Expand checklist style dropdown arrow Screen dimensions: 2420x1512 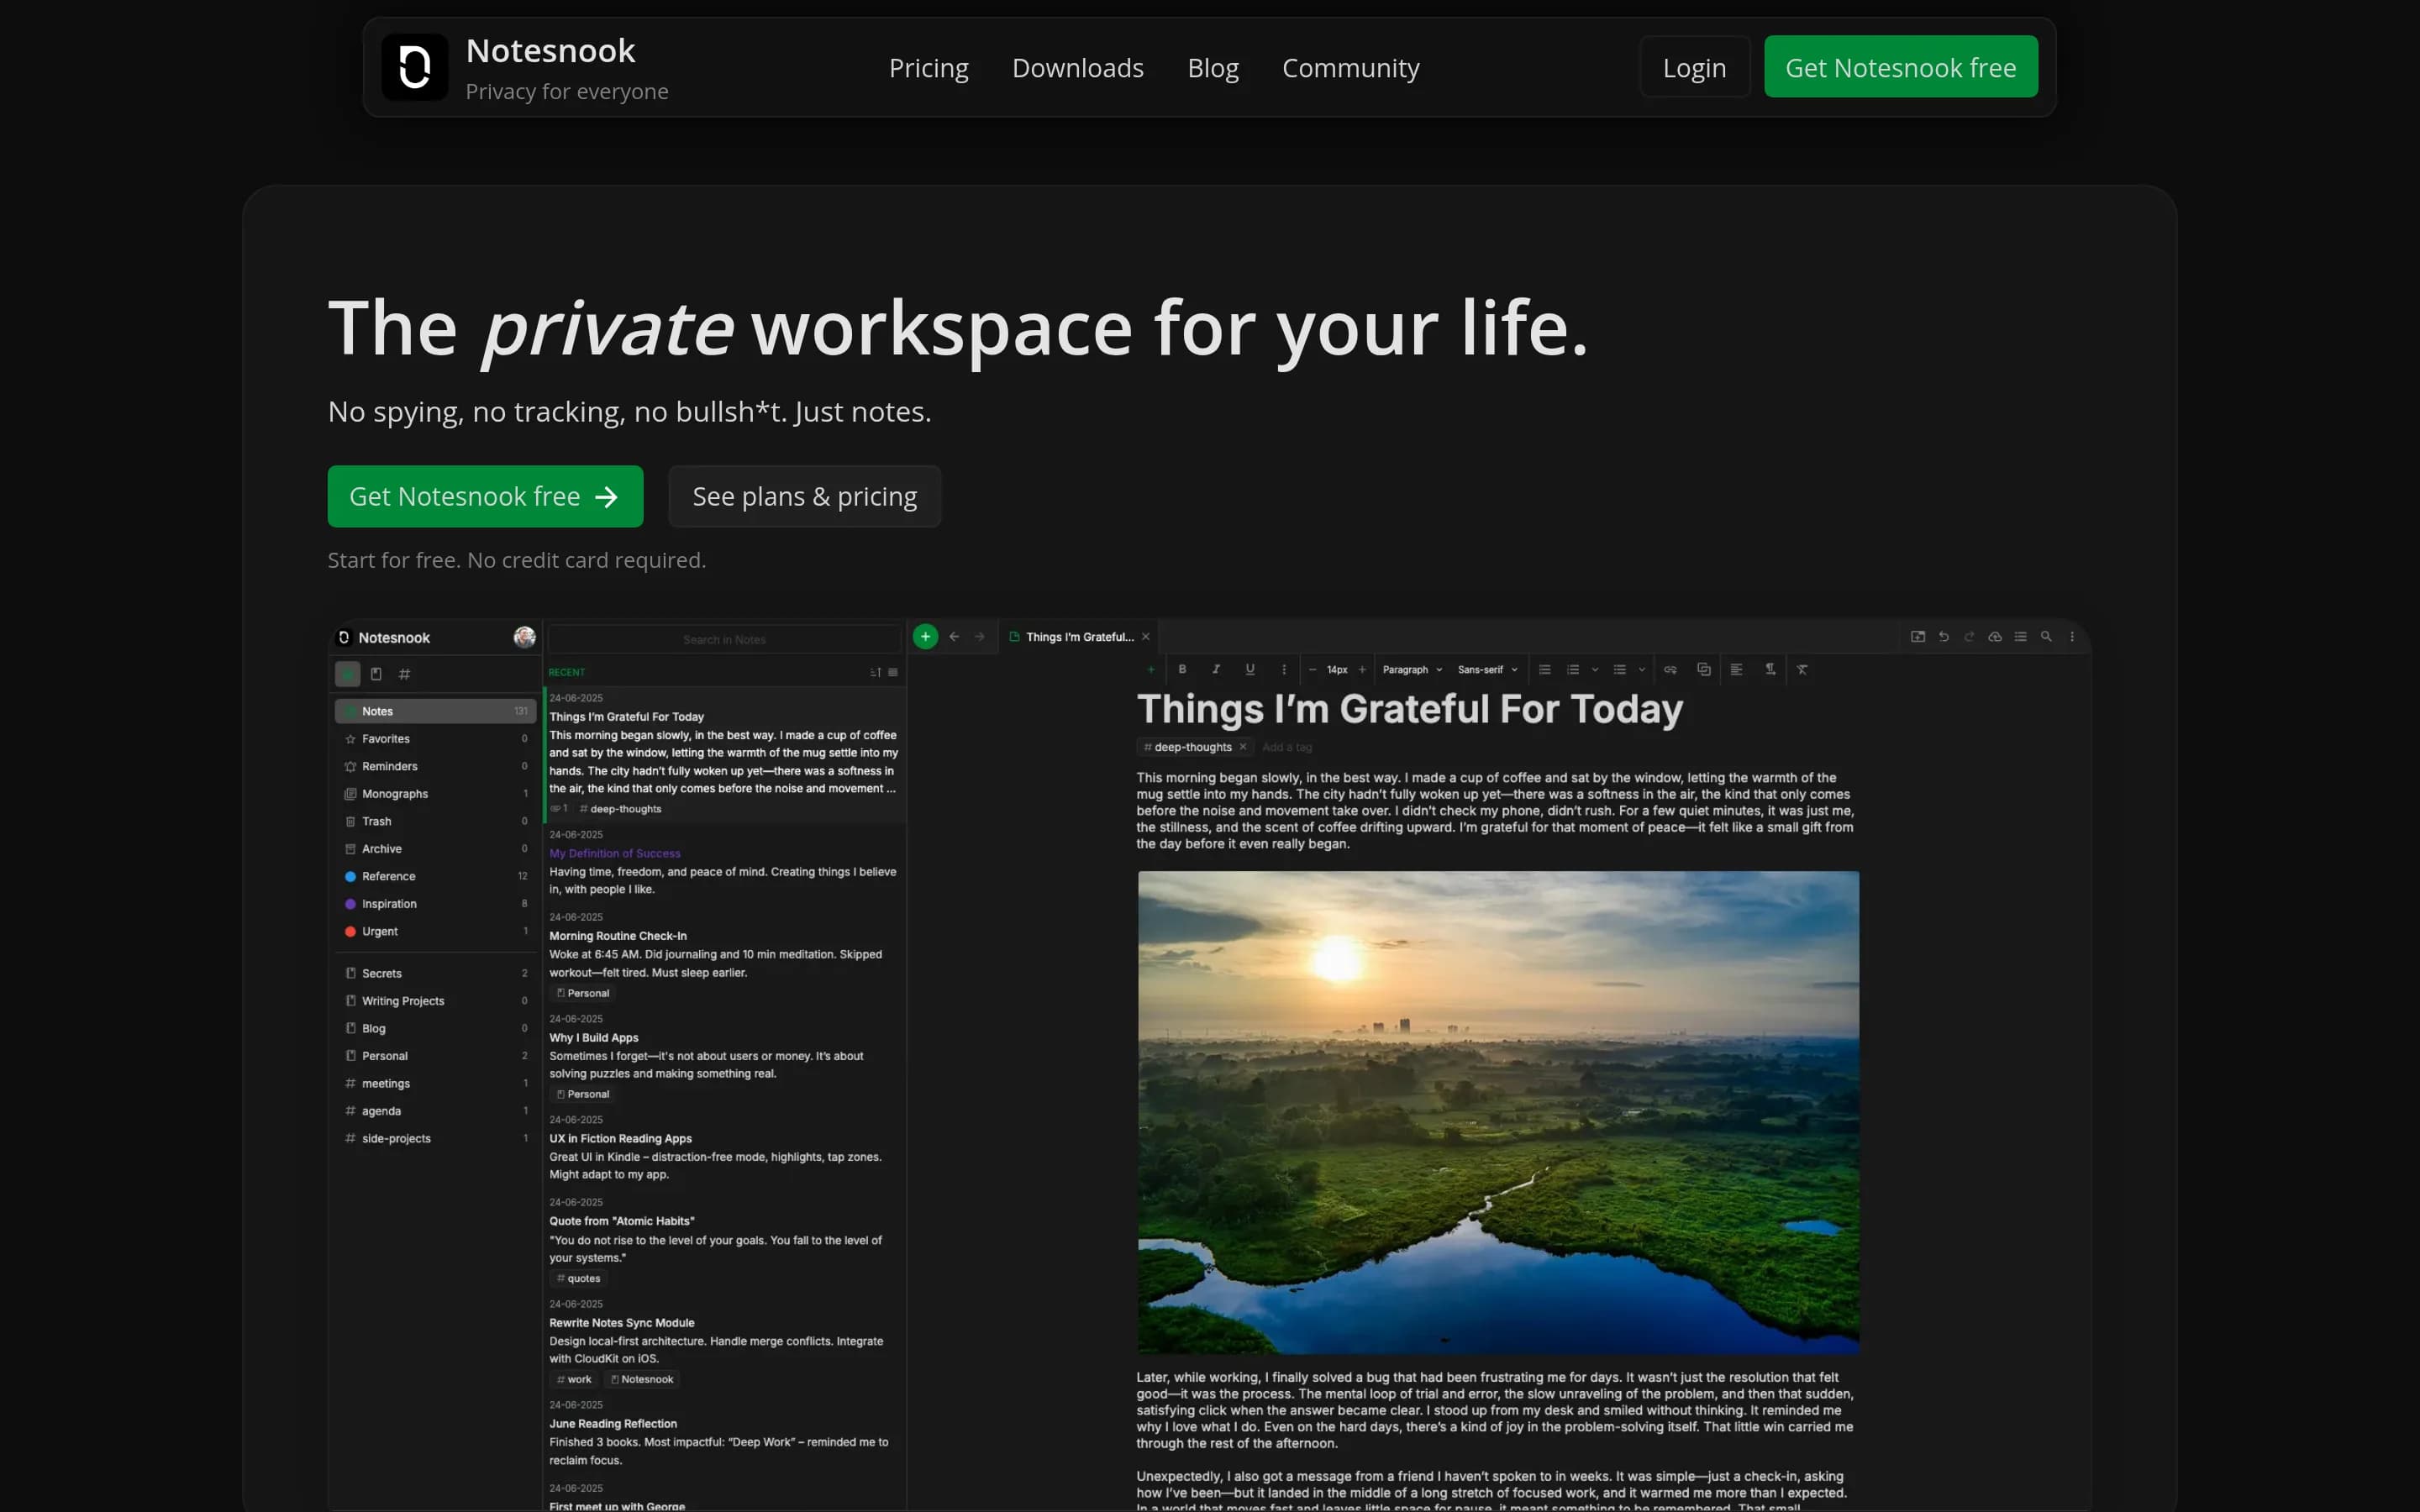point(1642,669)
